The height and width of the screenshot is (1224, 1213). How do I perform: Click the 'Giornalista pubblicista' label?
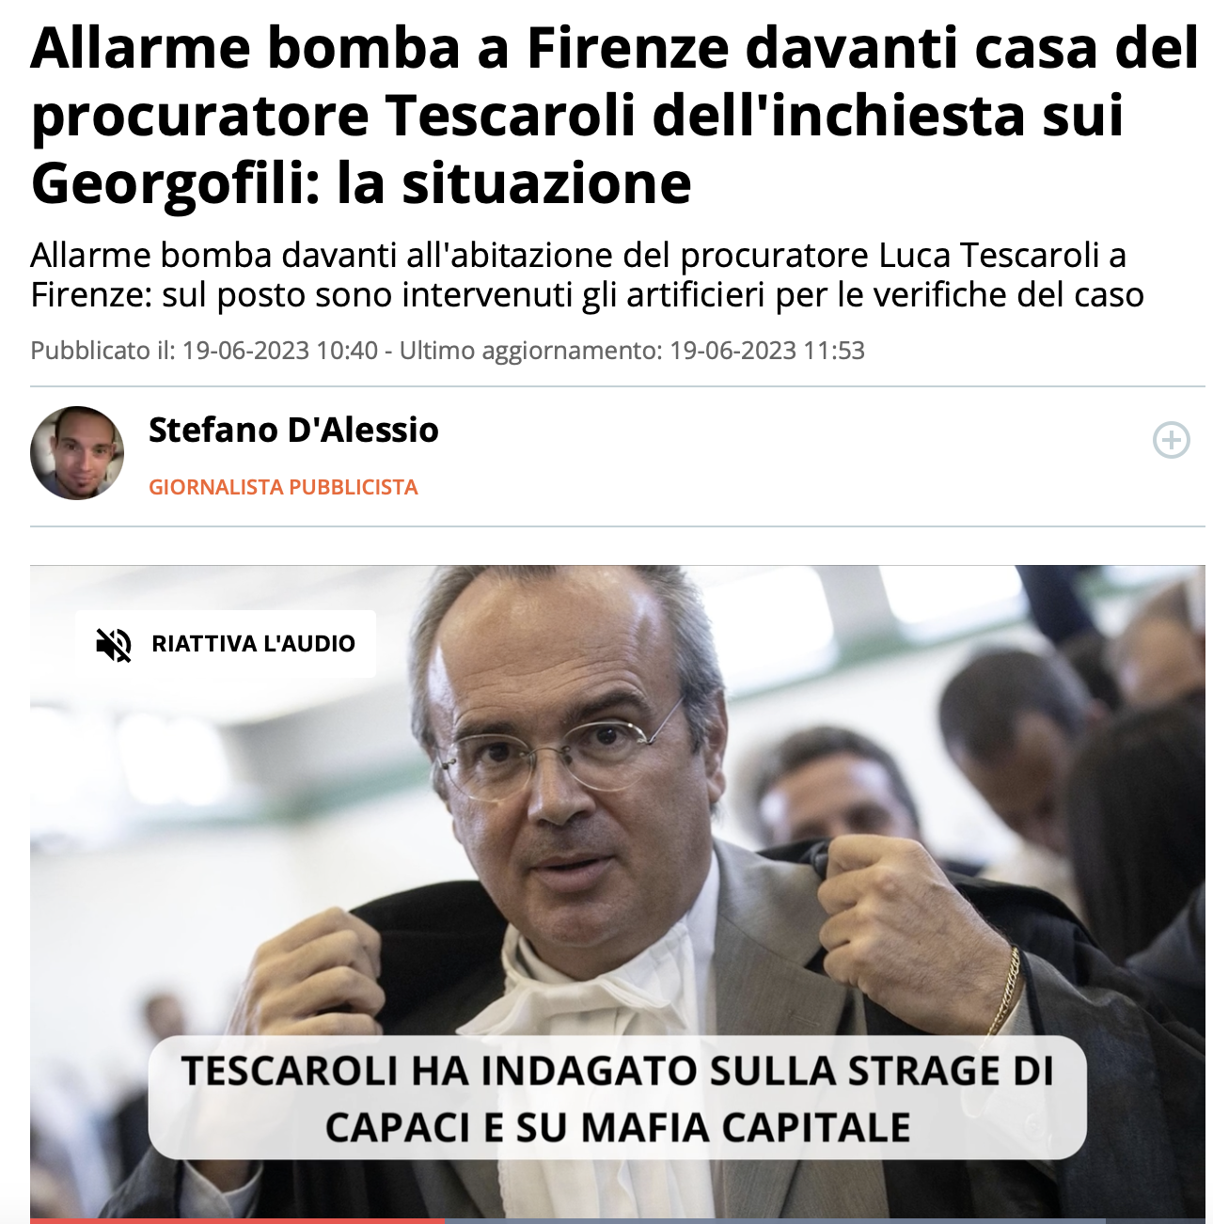(x=283, y=487)
